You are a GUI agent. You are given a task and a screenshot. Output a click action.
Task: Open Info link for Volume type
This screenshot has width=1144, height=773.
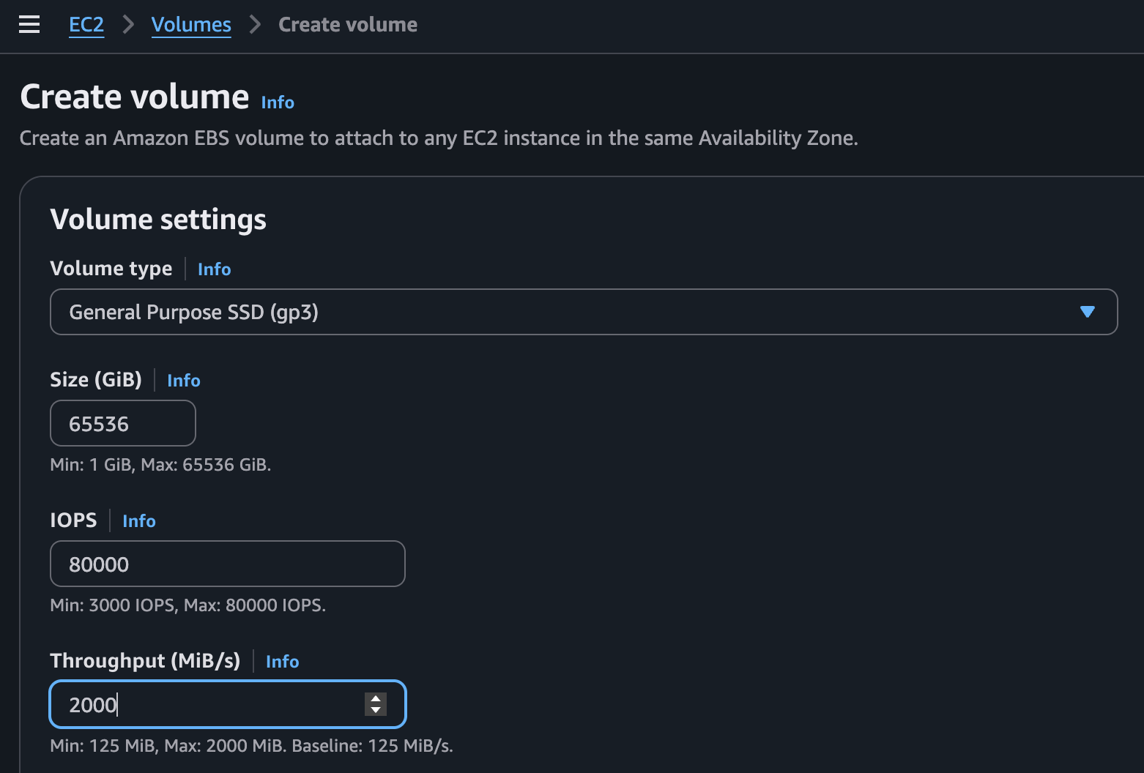pyautogui.click(x=214, y=269)
